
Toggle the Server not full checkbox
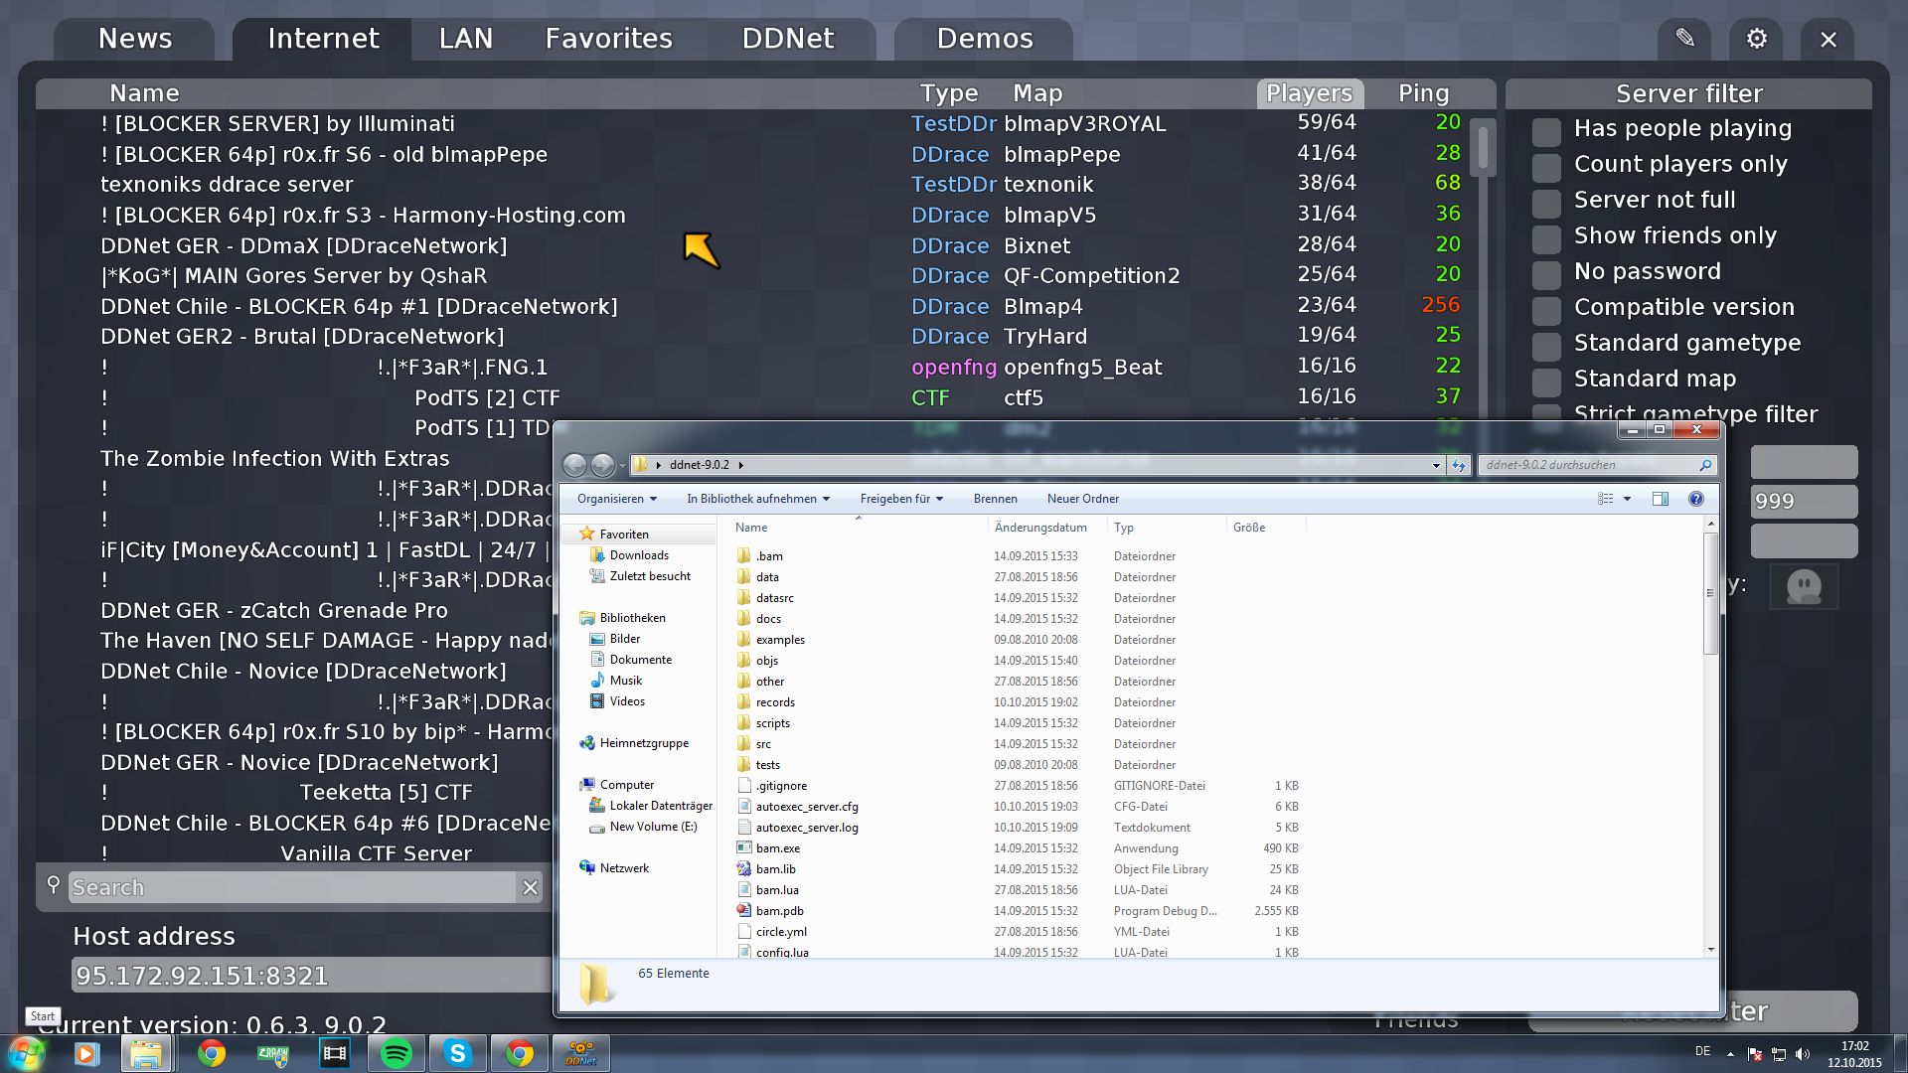click(1545, 201)
